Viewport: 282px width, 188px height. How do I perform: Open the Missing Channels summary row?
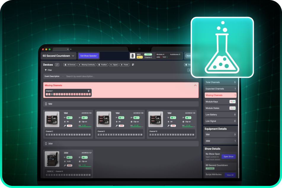pos(220,95)
